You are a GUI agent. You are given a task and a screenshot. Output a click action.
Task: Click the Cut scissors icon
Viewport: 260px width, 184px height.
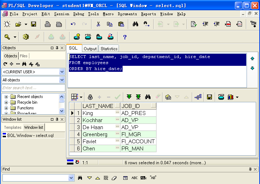pos(98,24)
